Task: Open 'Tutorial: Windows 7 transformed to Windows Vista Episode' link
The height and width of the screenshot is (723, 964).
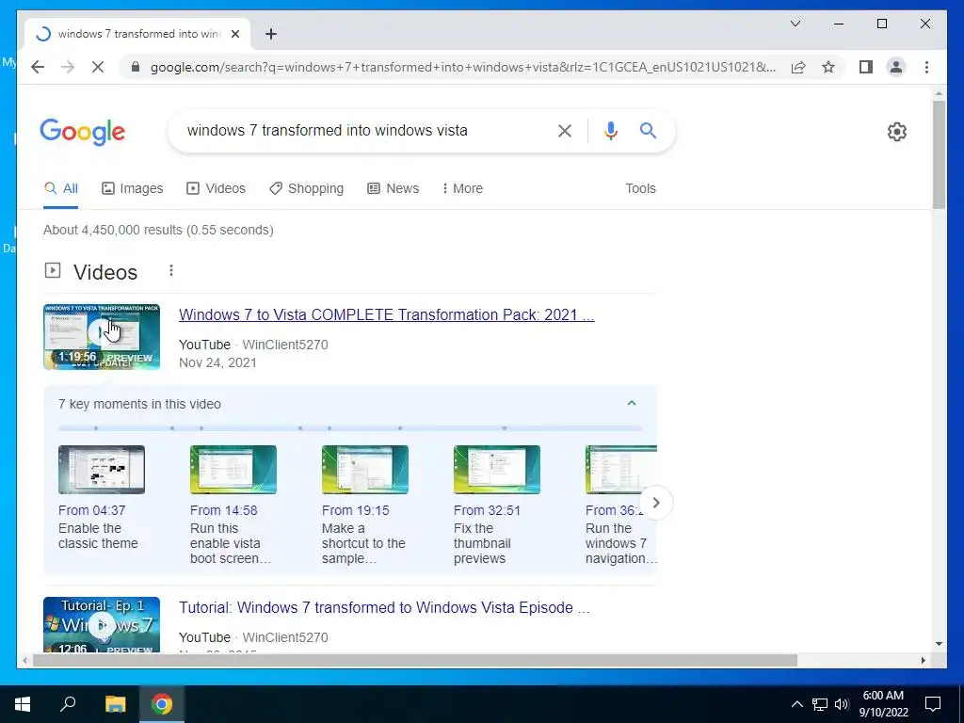Action: 384,607
